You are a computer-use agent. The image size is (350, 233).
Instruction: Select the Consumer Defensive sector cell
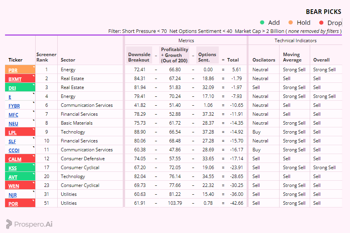82,159
